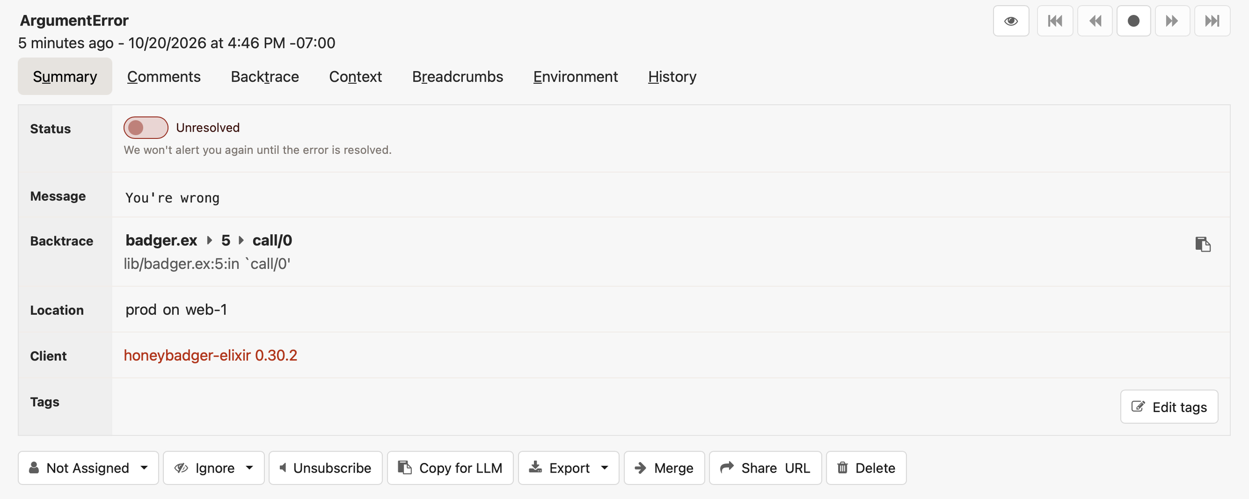Click Copy for LLM button
The image size is (1249, 499).
450,468
